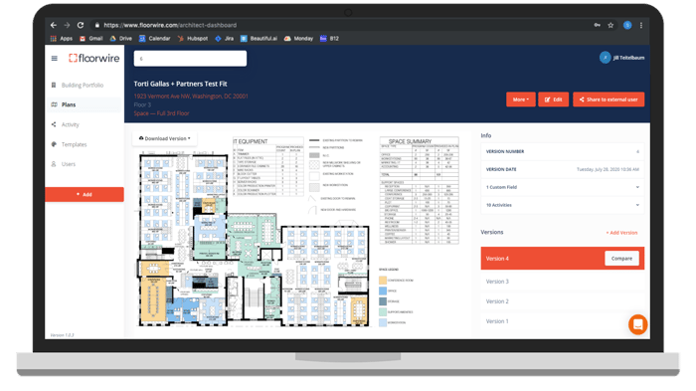Viewport: 696px width, 391px height.
Task: Expand the 1 Custom Field row
Action: click(563, 187)
